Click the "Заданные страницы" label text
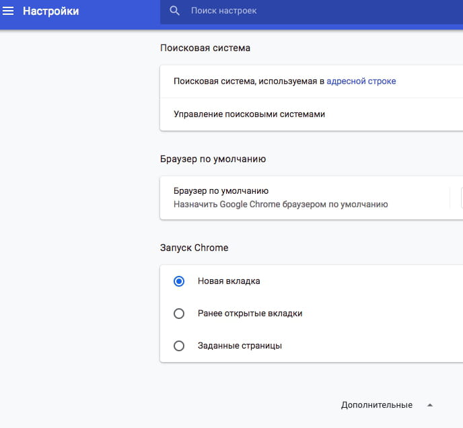 pos(240,346)
